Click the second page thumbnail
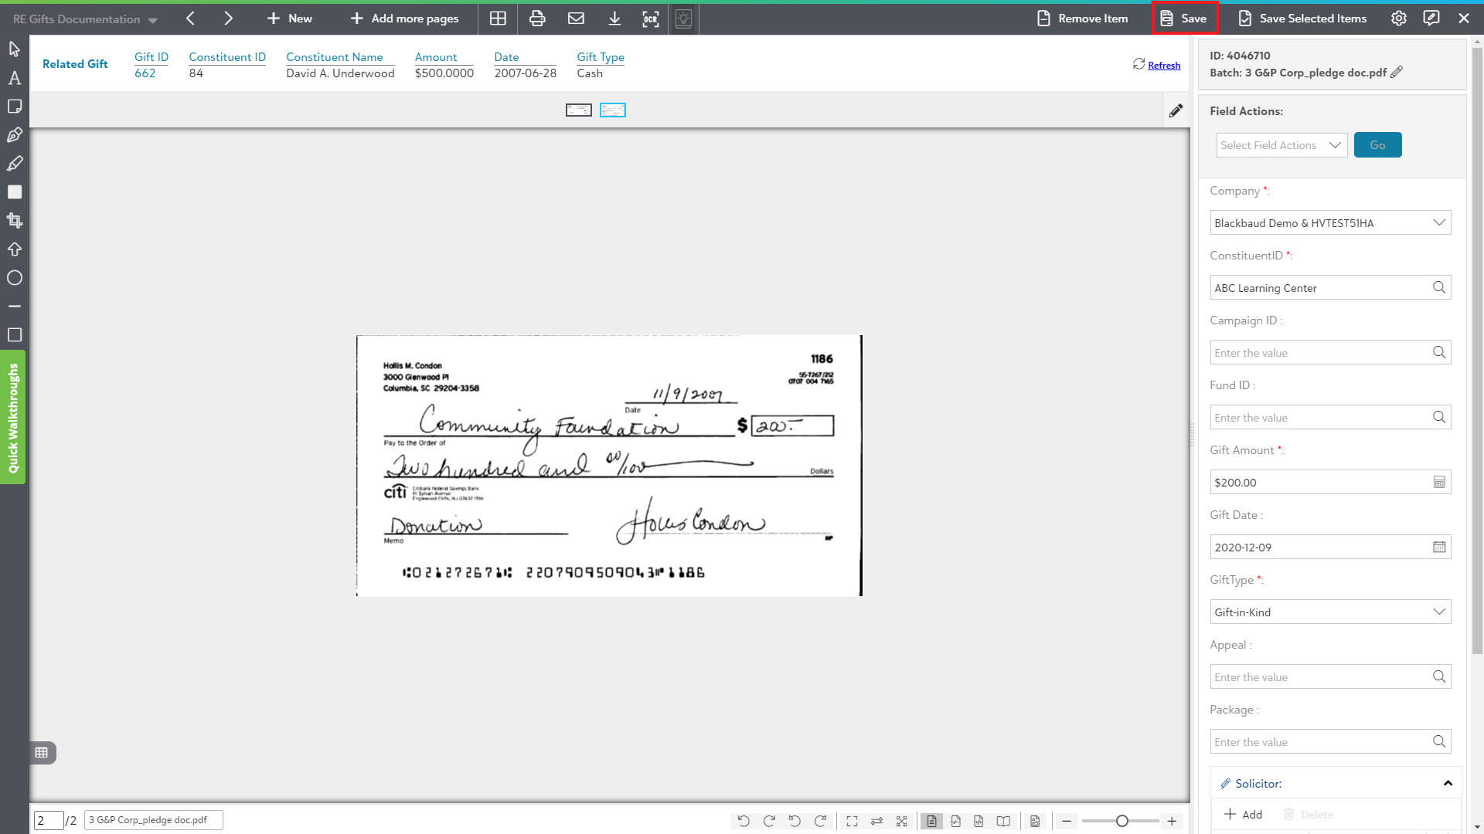The image size is (1484, 834). point(612,110)
